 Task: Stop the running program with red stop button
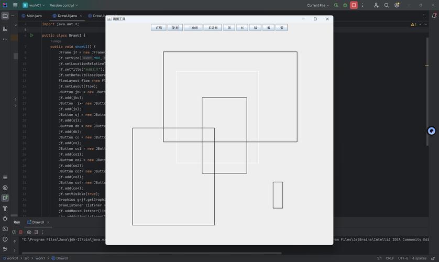354,5
